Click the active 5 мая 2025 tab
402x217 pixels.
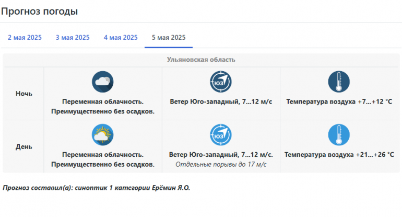click(169, 38)
